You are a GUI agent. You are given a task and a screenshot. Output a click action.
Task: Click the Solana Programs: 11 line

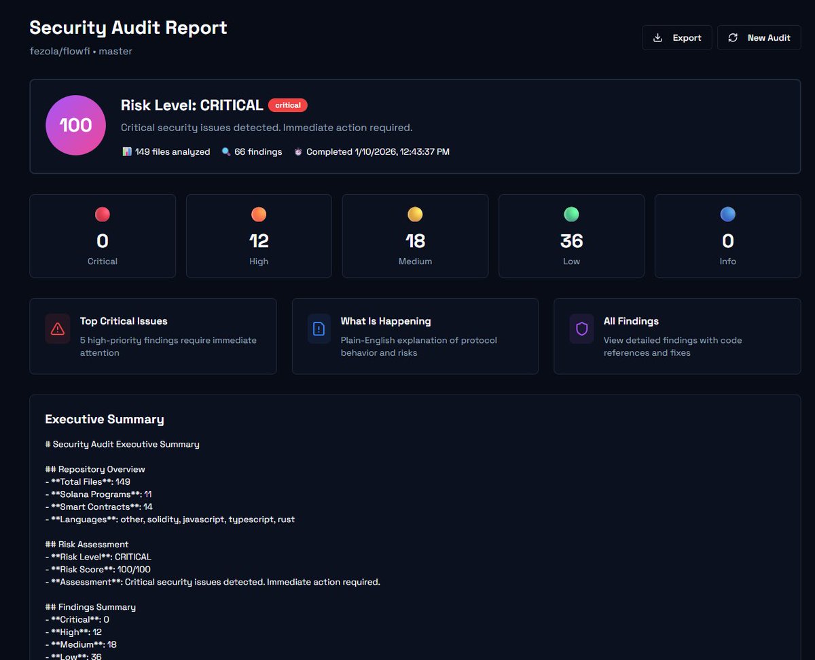click(98, 494)
